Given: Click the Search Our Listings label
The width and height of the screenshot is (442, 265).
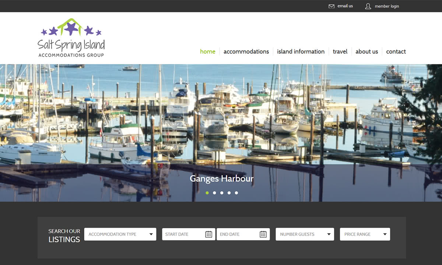Looking at the screenshot, I should click(64, 236).
